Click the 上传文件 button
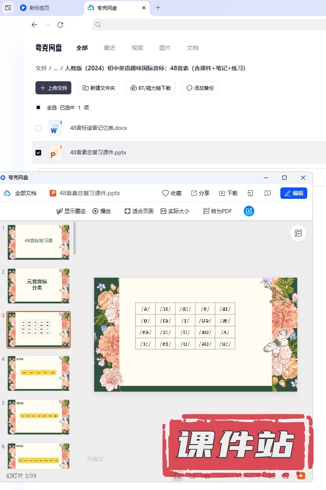This screenshot has height=490, width=326. tap(53, 88)
